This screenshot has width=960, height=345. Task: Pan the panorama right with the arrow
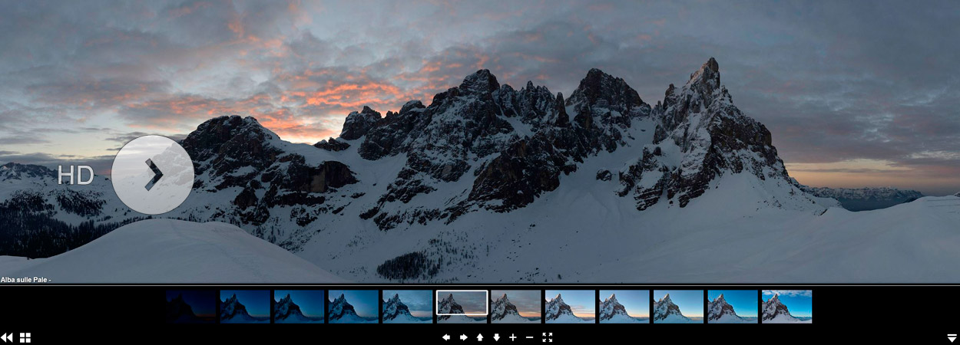tap(463, 337)
